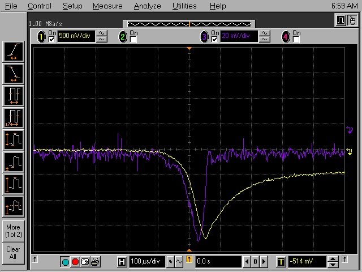Select the frequency measurement icon
362x272 pixels.
coord(14,118)
